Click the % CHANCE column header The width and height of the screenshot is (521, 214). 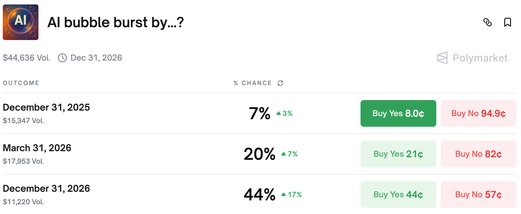click(252, 83)
